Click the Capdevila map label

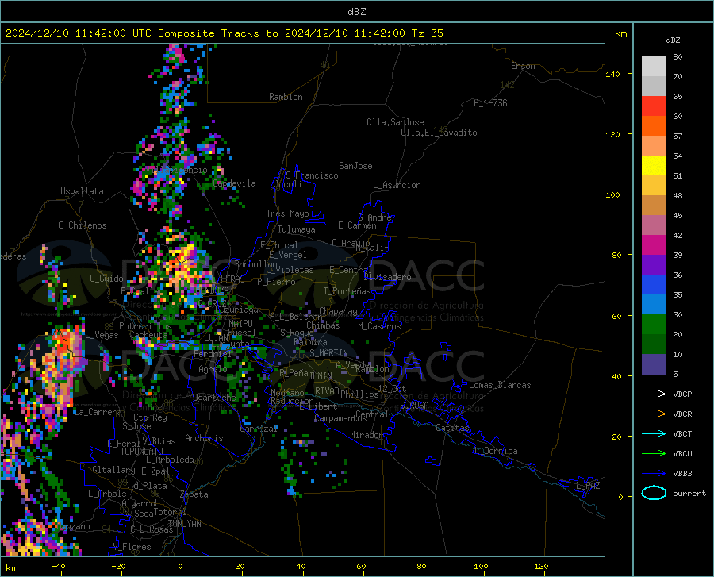click(x=234, y=183)
